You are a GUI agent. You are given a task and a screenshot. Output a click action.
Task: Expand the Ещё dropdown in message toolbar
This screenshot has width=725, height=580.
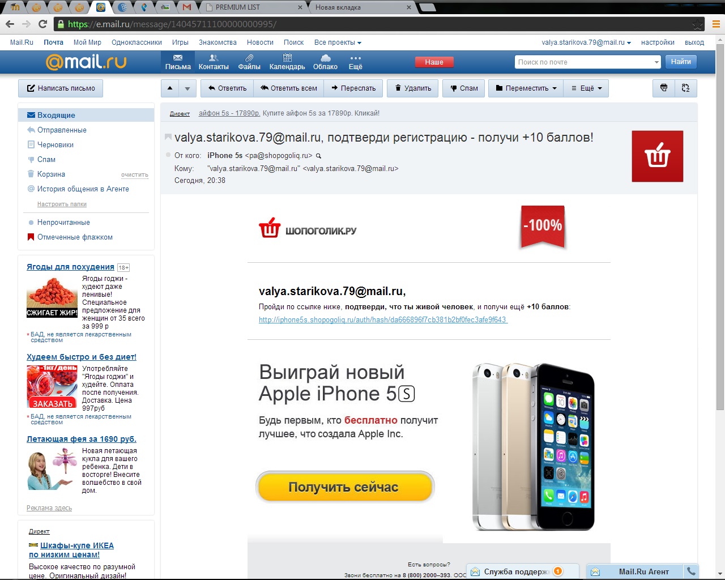(586, 88)
